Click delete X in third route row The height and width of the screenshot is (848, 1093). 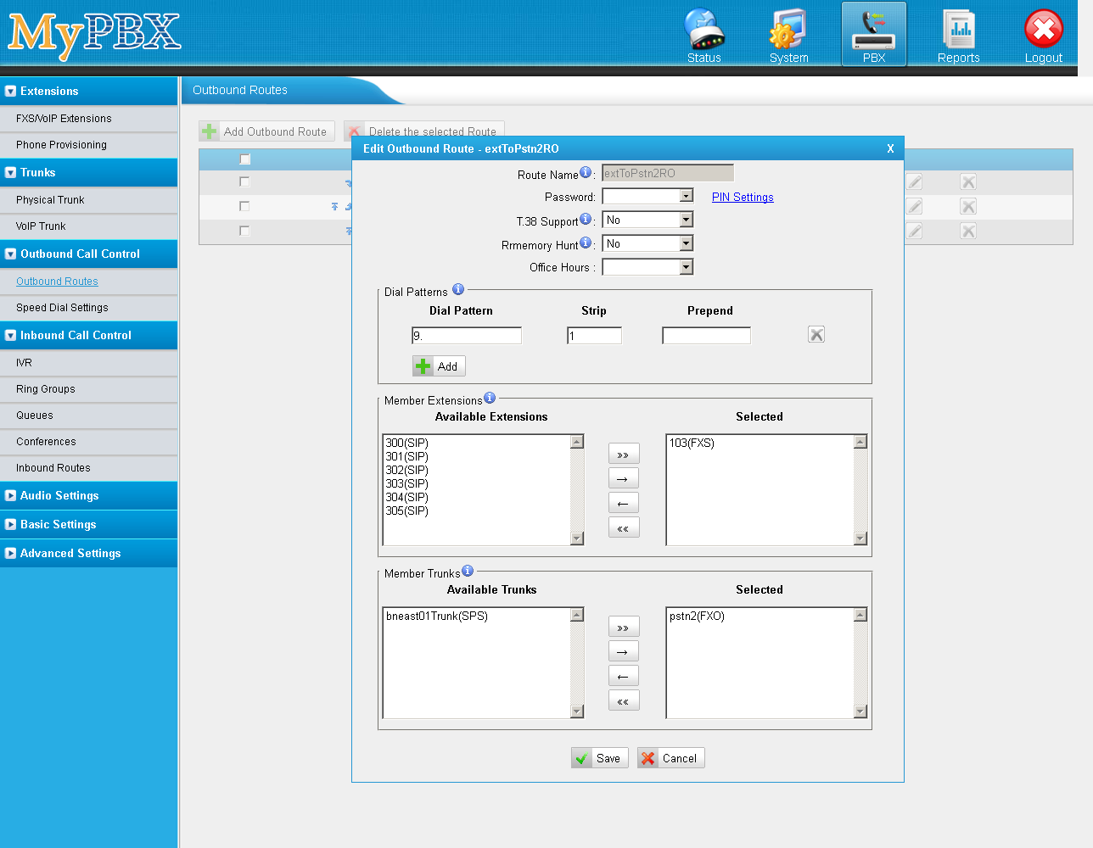[968, 231]
